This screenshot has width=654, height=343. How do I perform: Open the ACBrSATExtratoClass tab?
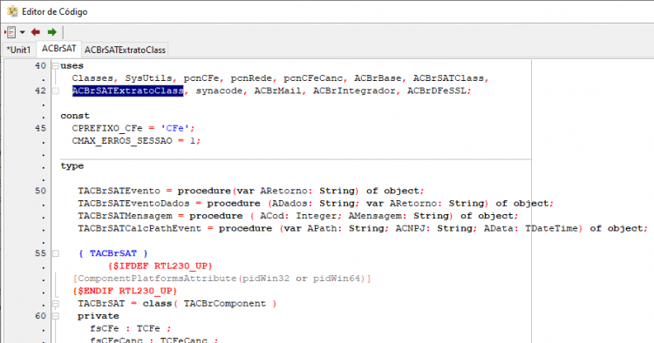(x=125, y=50)
